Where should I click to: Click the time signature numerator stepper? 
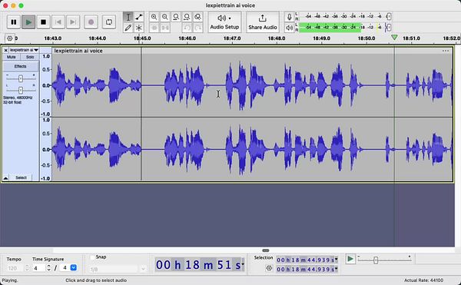point(49,268)
